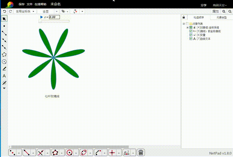The image size is (233, 157).
Task: Click the 属性 properties button
Action: [x=216, y=11]
